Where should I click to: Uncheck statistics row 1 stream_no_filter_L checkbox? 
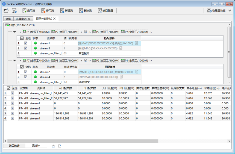click(x=13, y=93)
